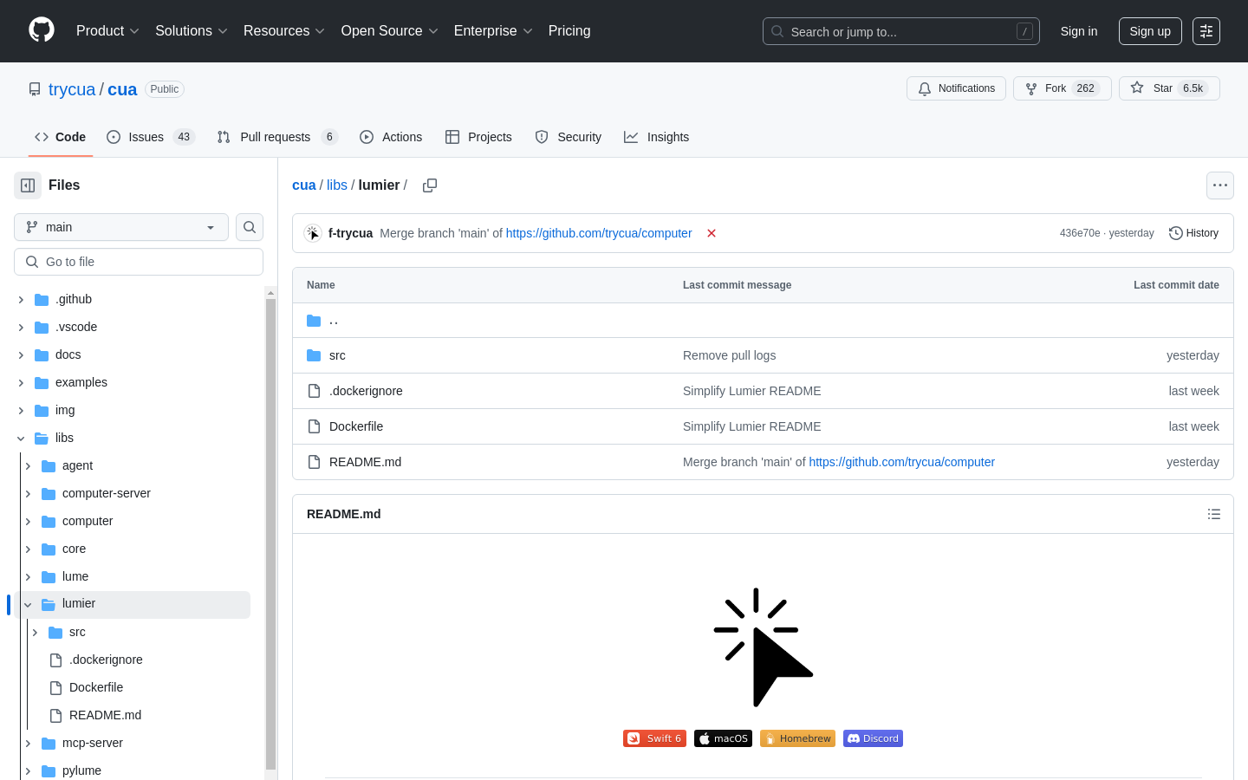1248x780 pixels.
Task: Open 'Remove pull logs' commit message
Action: tap(729, 355)
